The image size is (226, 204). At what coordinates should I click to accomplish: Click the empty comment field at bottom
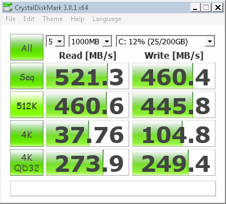(113, 188)
